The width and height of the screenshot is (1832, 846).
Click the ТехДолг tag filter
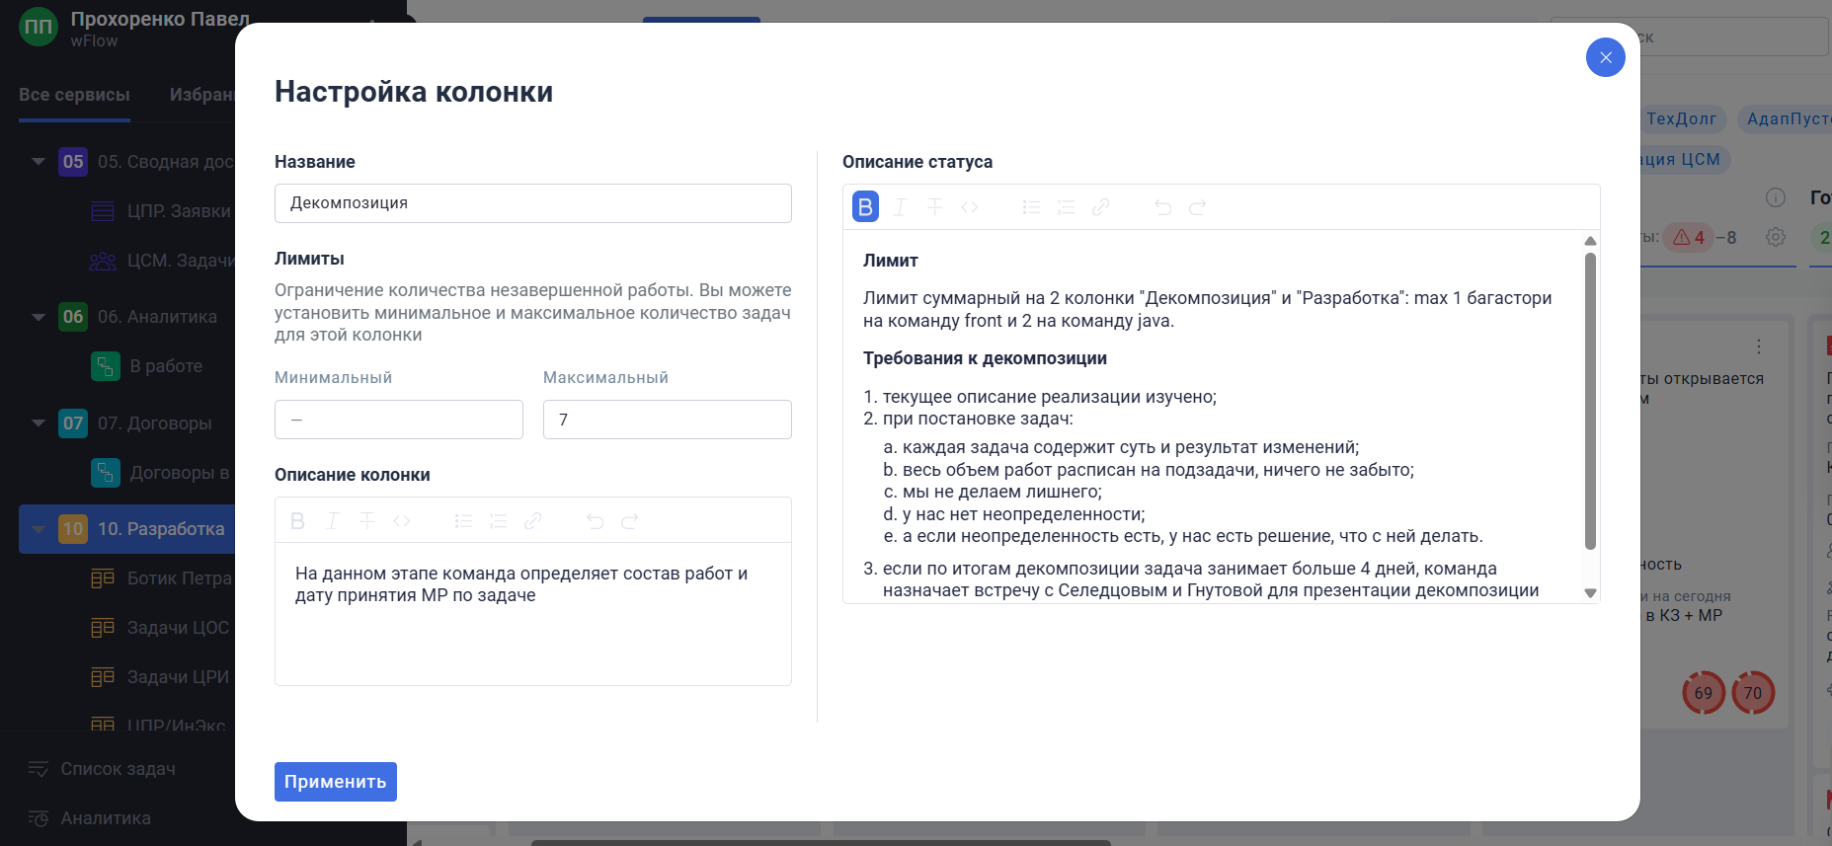click(x=1681, y=119)
